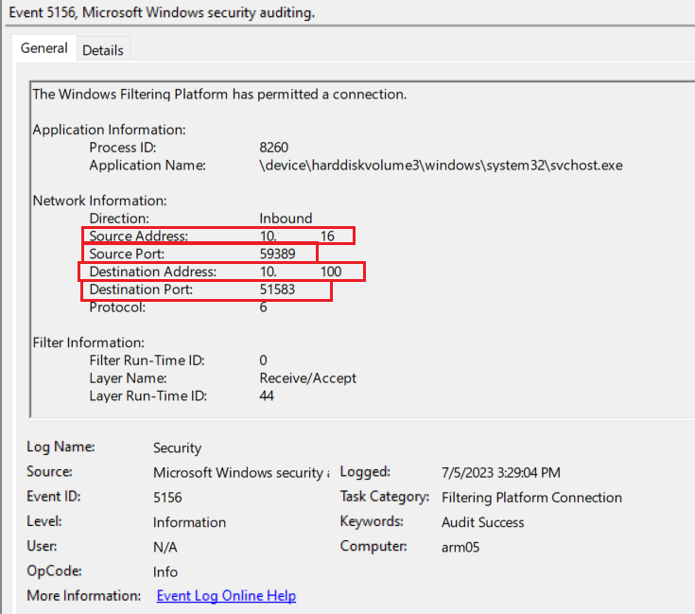The image size is (695, 614).
Task: Select the Destination Port value 51583
Action: click(x=277, y=289)
